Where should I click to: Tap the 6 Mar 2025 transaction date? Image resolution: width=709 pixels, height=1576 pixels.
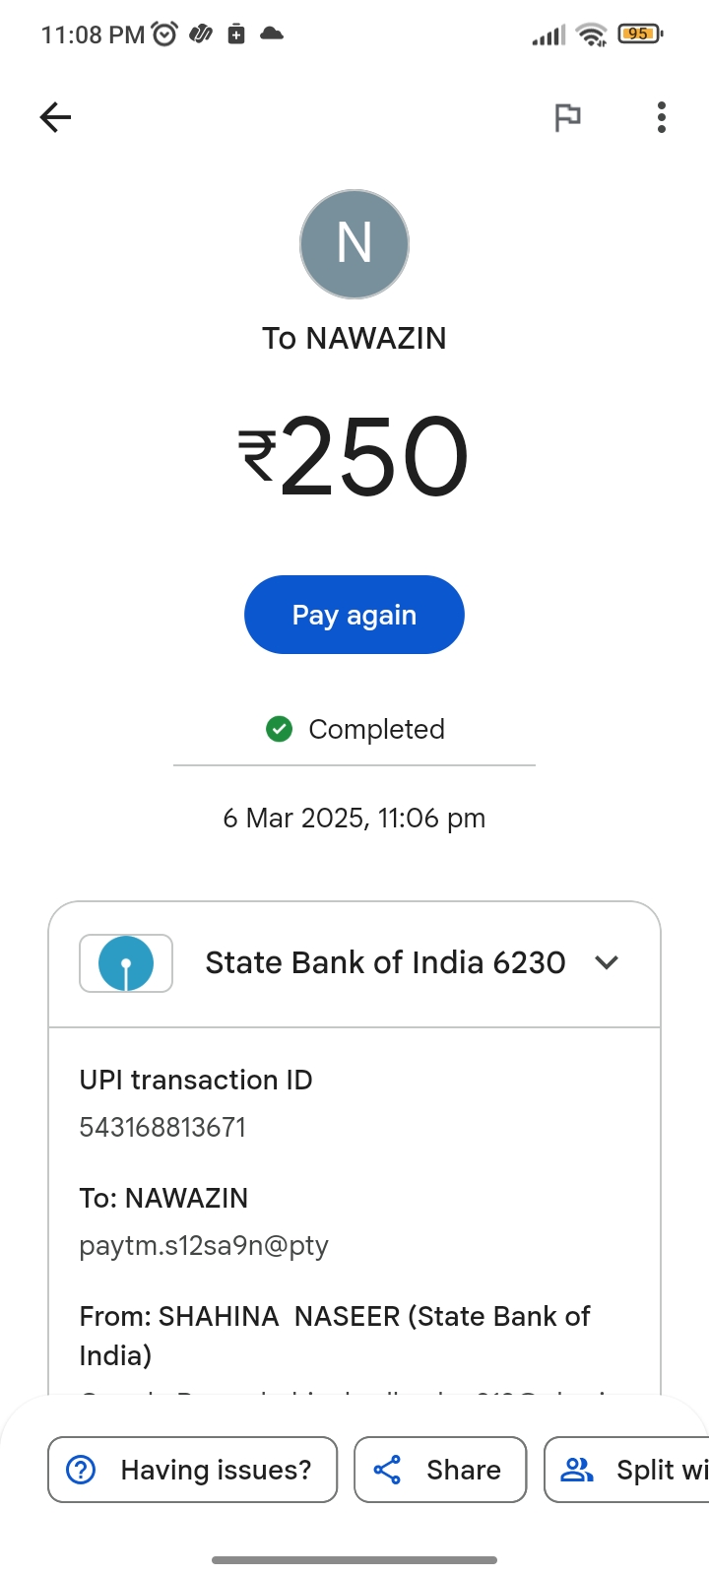tap(354, 818)
